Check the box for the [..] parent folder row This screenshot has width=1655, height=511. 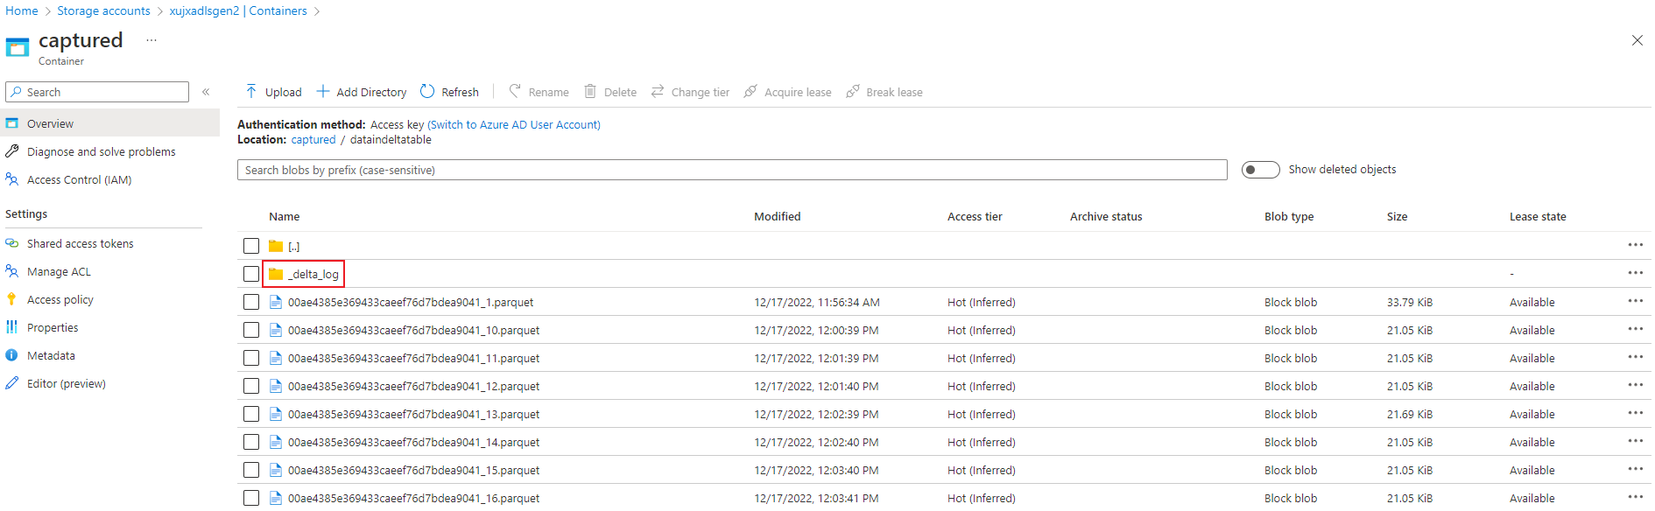(251, 246)
